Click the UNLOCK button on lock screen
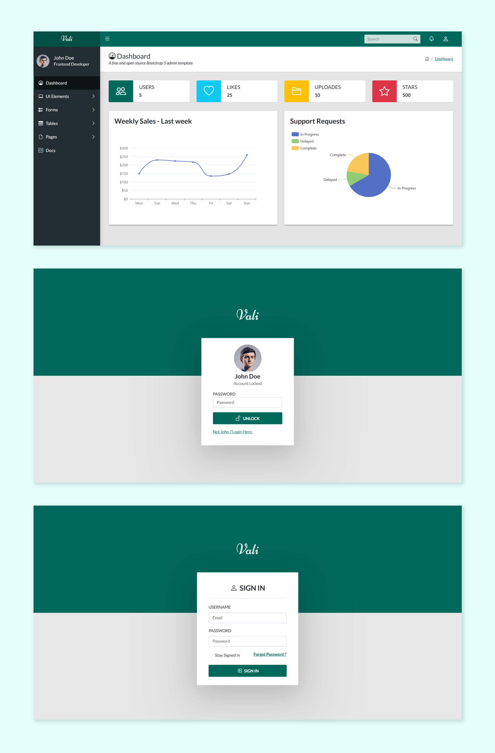Screen dimensions: 495x753 click(247, 419)
